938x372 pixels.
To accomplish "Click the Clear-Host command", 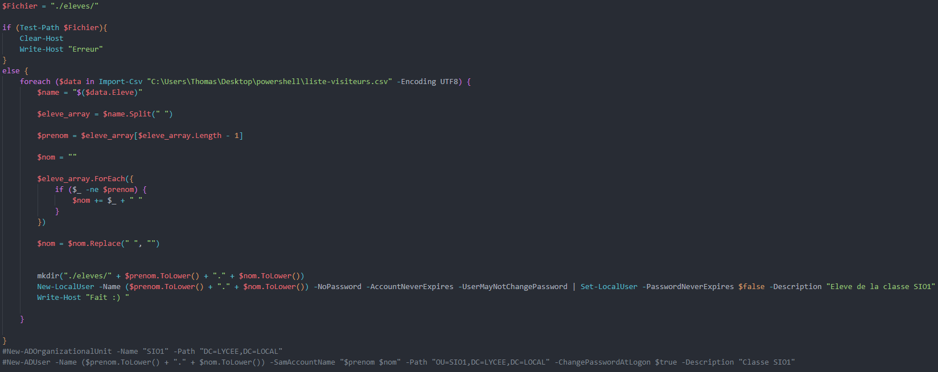I will (x=42, y=38).
